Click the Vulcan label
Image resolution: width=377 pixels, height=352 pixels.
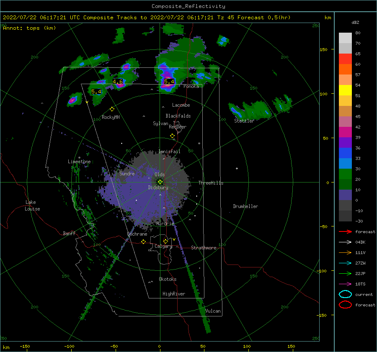coord(213,311)
